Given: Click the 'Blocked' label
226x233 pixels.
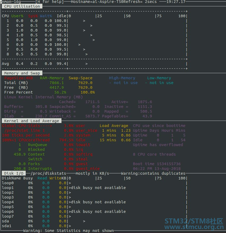Looking at the screenshot, I should point(36,150).
